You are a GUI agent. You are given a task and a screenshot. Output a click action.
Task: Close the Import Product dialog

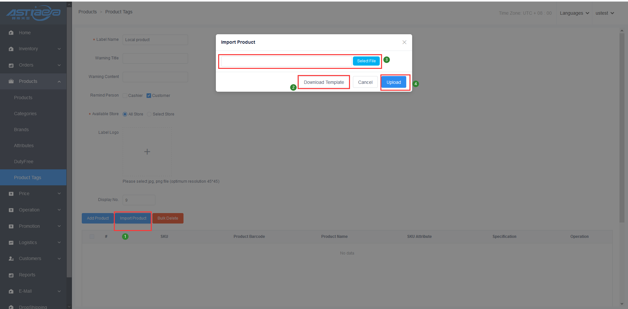coord(404,42)
